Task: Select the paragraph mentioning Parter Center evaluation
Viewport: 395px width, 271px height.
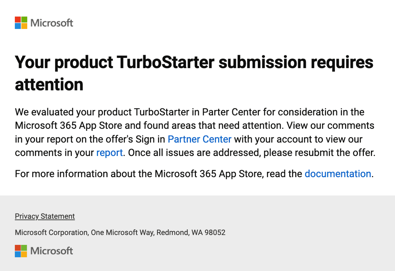Action: 194,132
